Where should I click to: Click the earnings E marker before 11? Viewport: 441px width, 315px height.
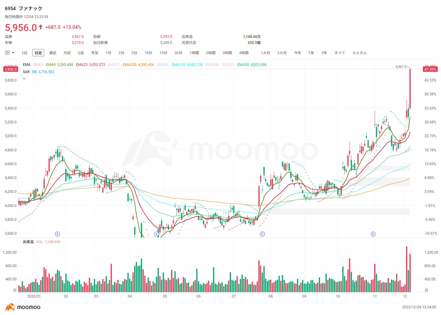[x=373, y=234]
